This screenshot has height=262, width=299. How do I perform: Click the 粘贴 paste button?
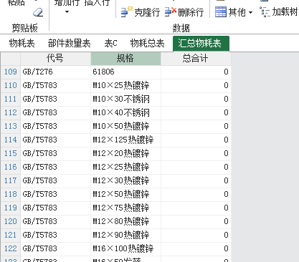coord(16,2)
